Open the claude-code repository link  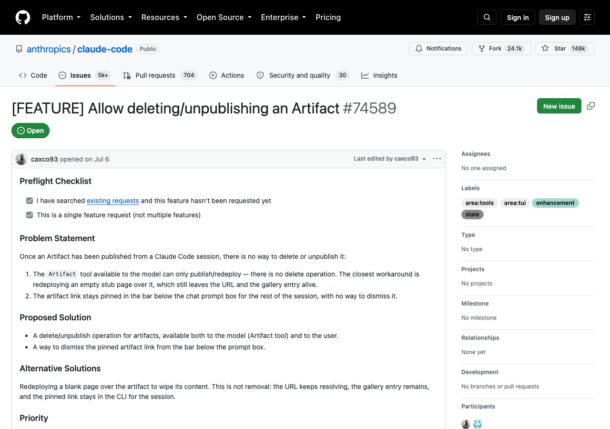105,49
